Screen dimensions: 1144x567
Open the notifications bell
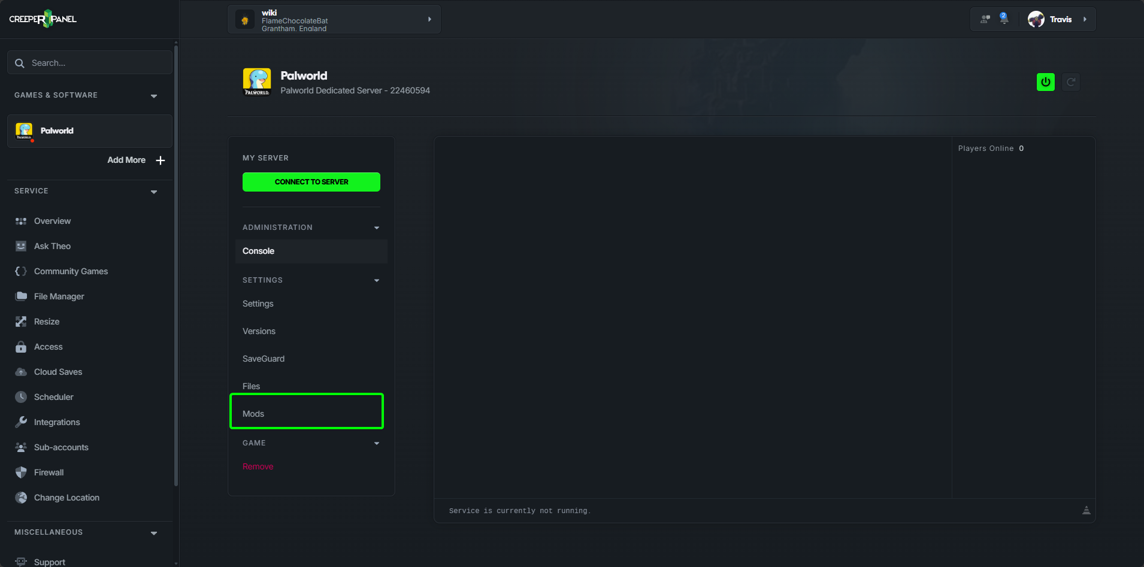[1004, 19]
